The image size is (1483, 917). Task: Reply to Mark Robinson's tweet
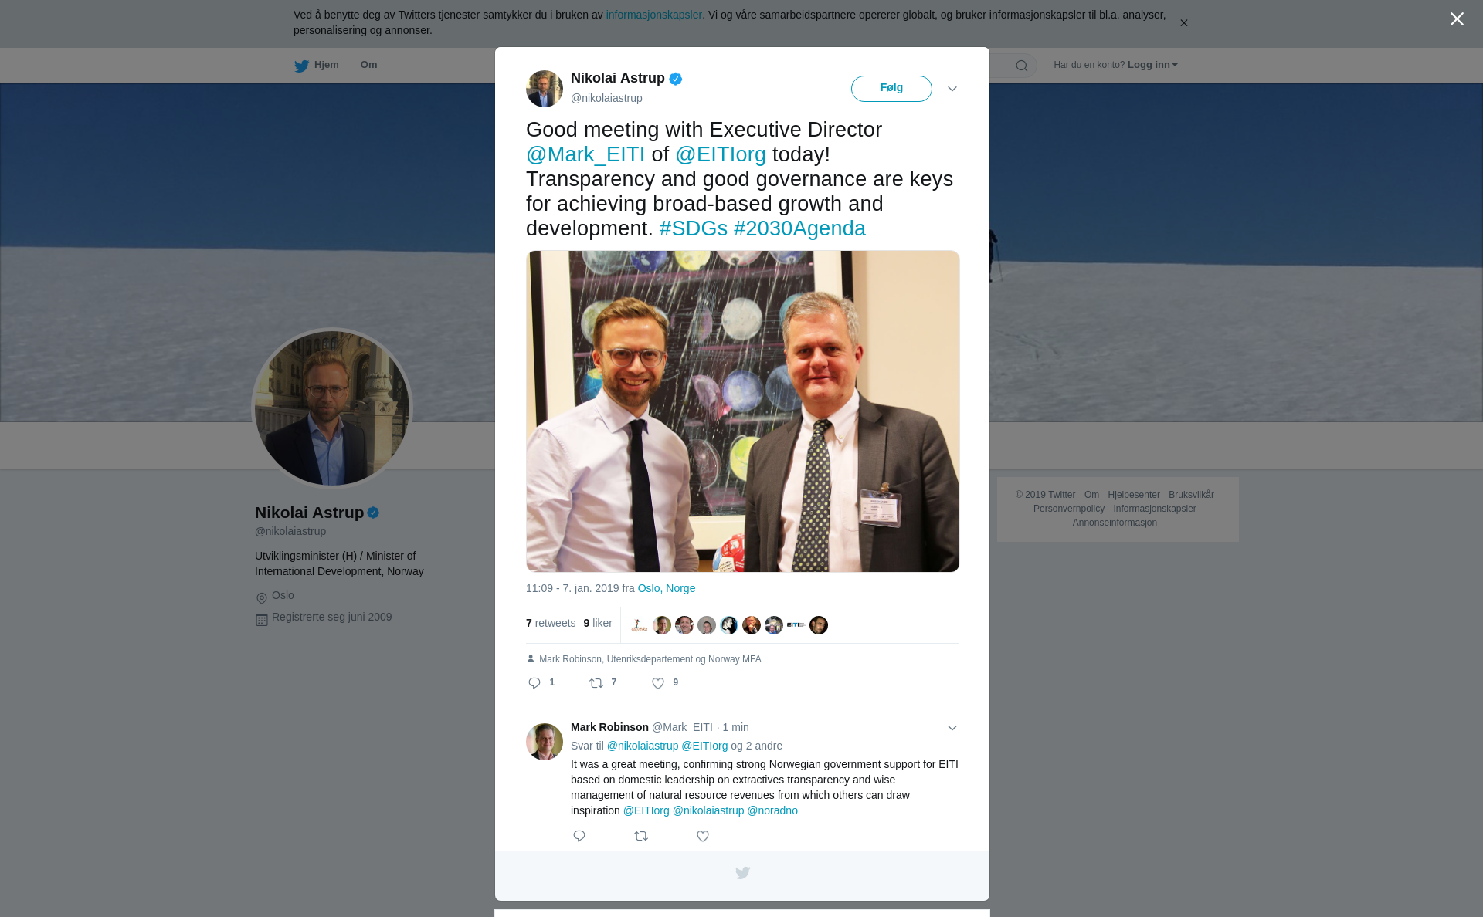click(x=579, y=836)
